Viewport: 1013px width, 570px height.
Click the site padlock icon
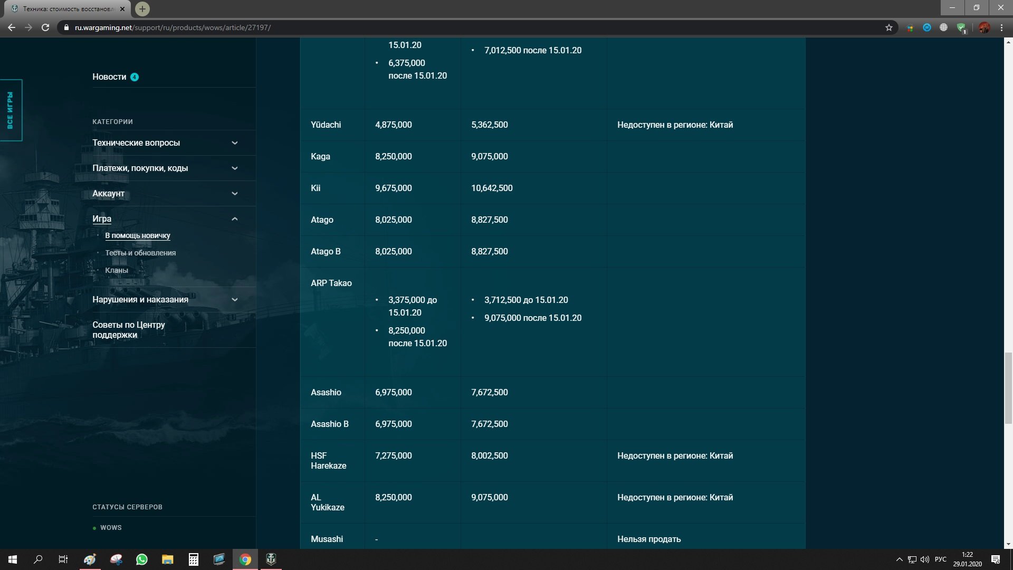pyautogui.click(x=66, y=27)
